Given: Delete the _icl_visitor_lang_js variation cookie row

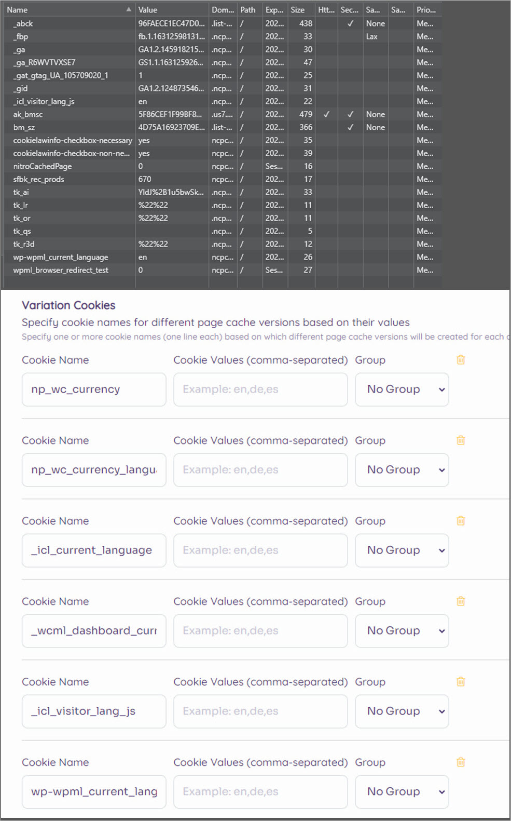Looking at the screenshot, I should pos(461,682).
